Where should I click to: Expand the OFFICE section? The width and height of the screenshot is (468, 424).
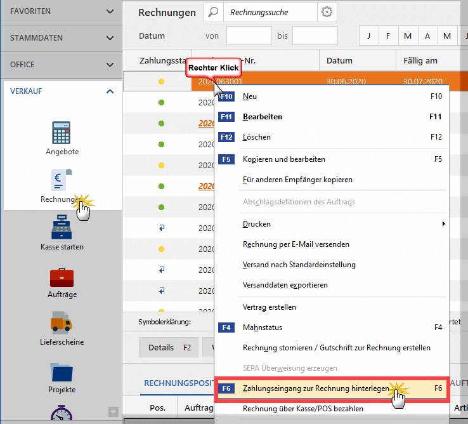(62, 65)
